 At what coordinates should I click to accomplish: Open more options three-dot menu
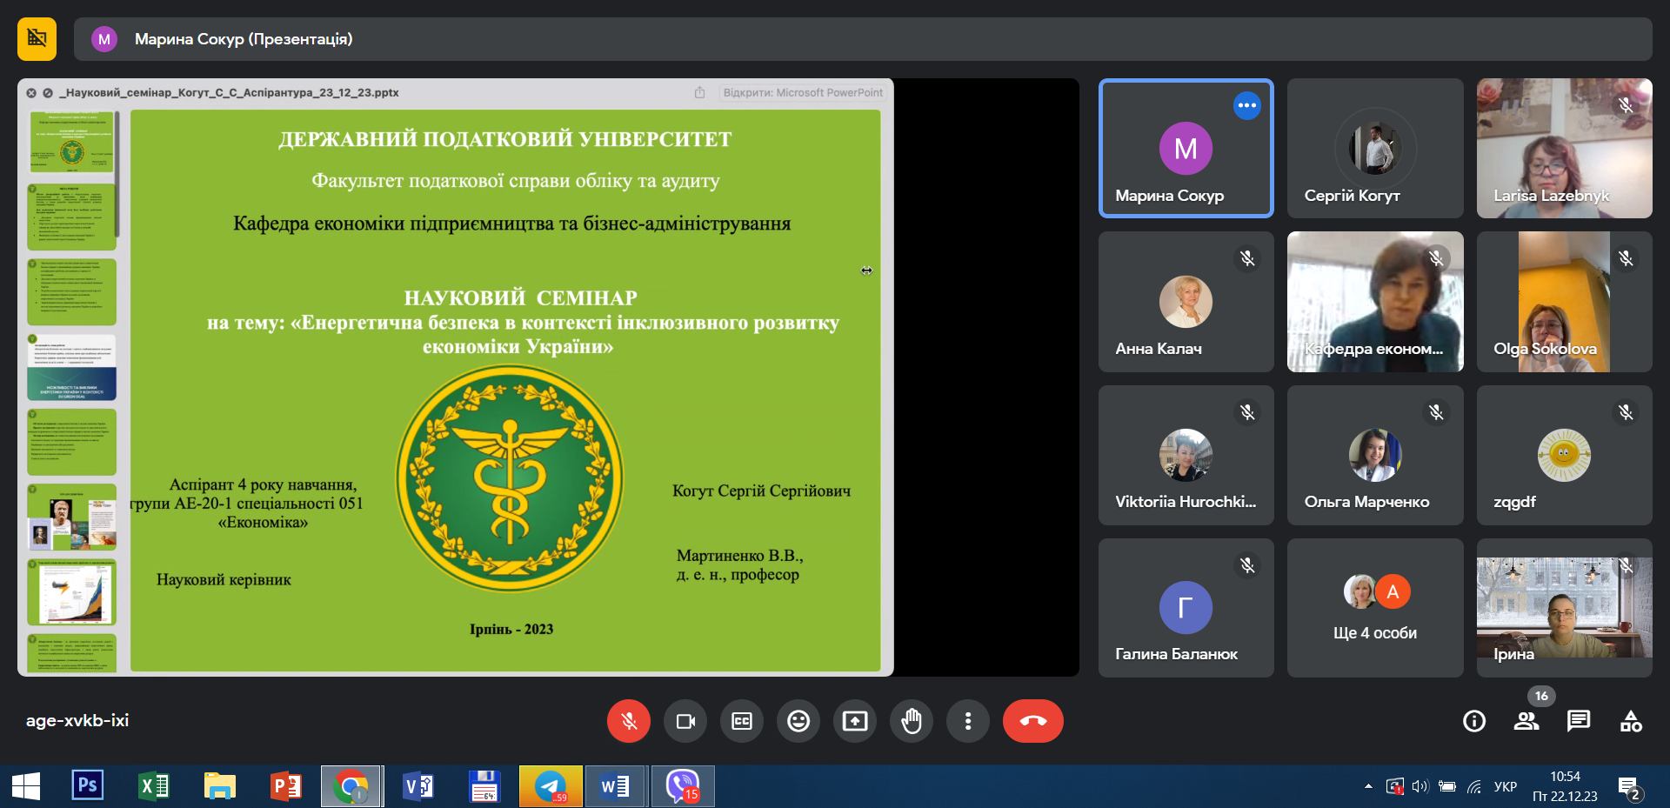968,721
